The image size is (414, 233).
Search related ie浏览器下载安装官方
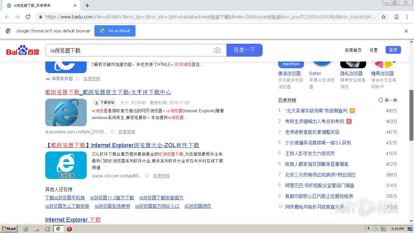click(161, 198)
